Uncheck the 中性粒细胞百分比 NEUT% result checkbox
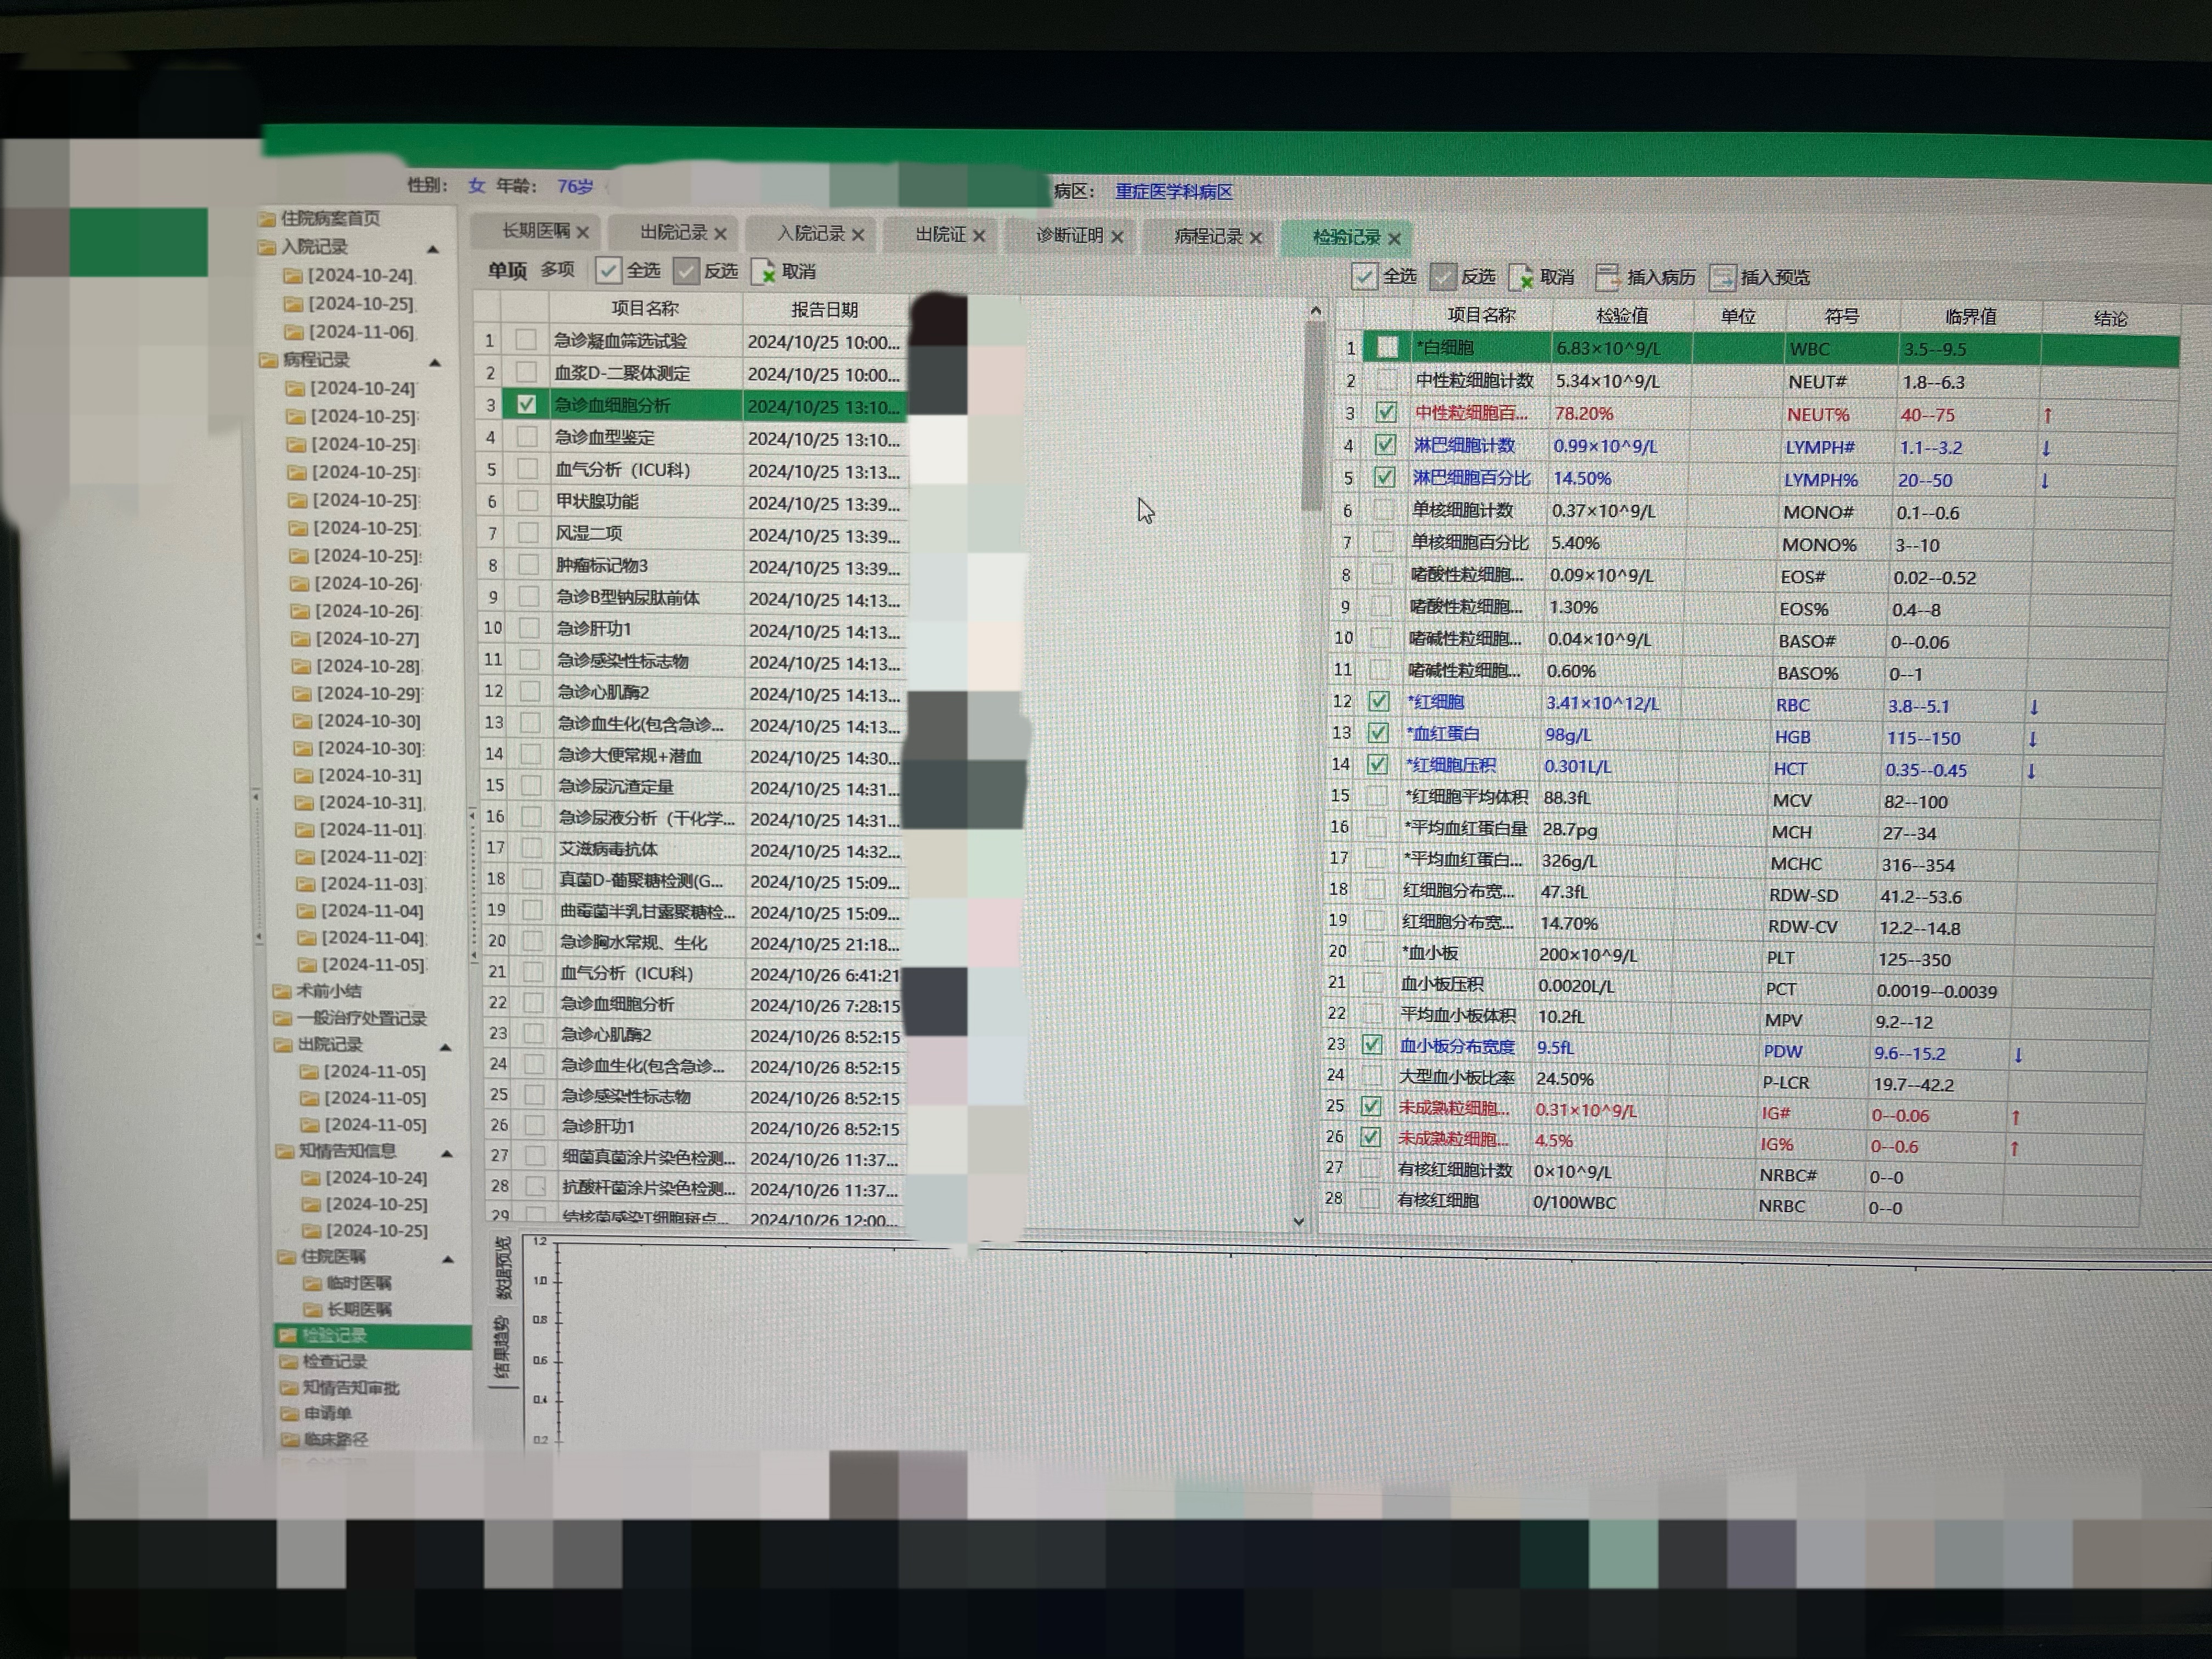The image size is (2212, 1659). [x=1386, y=412]
